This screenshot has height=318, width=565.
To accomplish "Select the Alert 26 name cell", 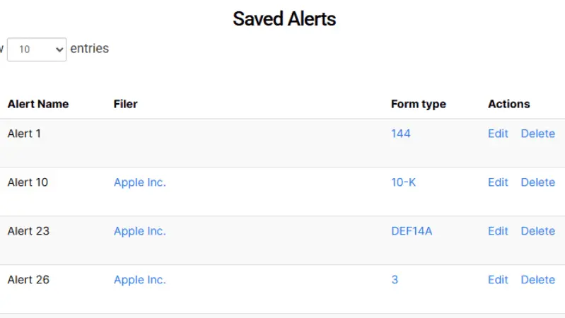I will click(x=28, y=280).
